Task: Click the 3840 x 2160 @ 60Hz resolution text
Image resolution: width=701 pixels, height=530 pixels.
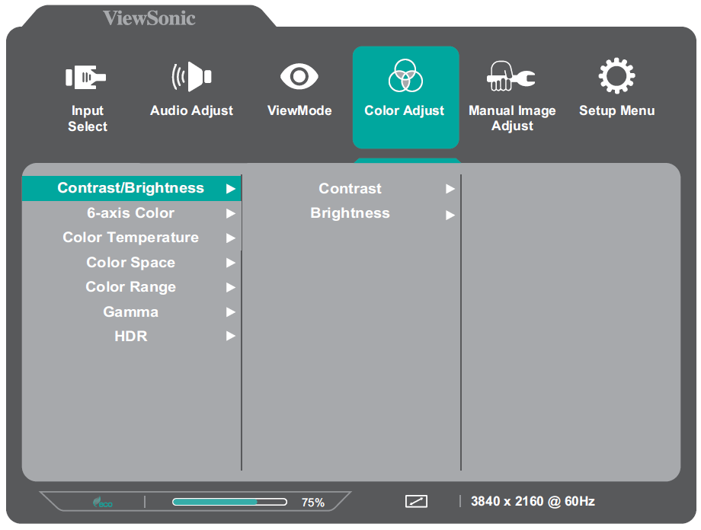Action: (533, 501)
